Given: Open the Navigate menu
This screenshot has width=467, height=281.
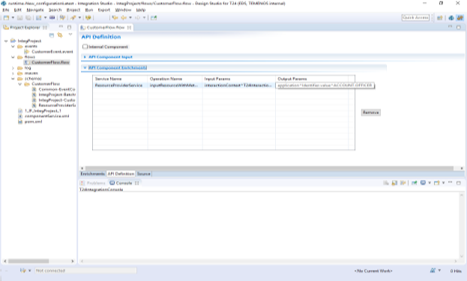Looking at the screenshot, I should click(35, 10).
